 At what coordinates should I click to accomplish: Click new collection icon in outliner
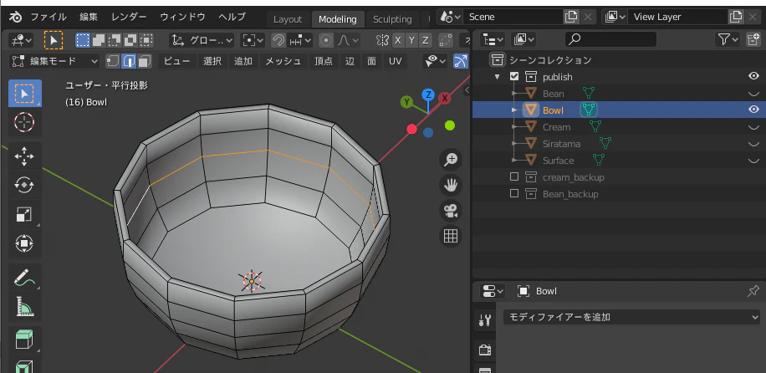(753, 39)
